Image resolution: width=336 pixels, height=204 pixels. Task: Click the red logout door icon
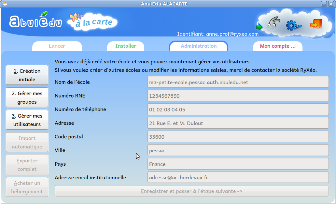pyautogui.click(x=316, y=24)
